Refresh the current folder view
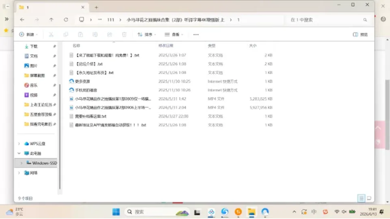This screenshot has width=390, height=219. pos(66,19)
